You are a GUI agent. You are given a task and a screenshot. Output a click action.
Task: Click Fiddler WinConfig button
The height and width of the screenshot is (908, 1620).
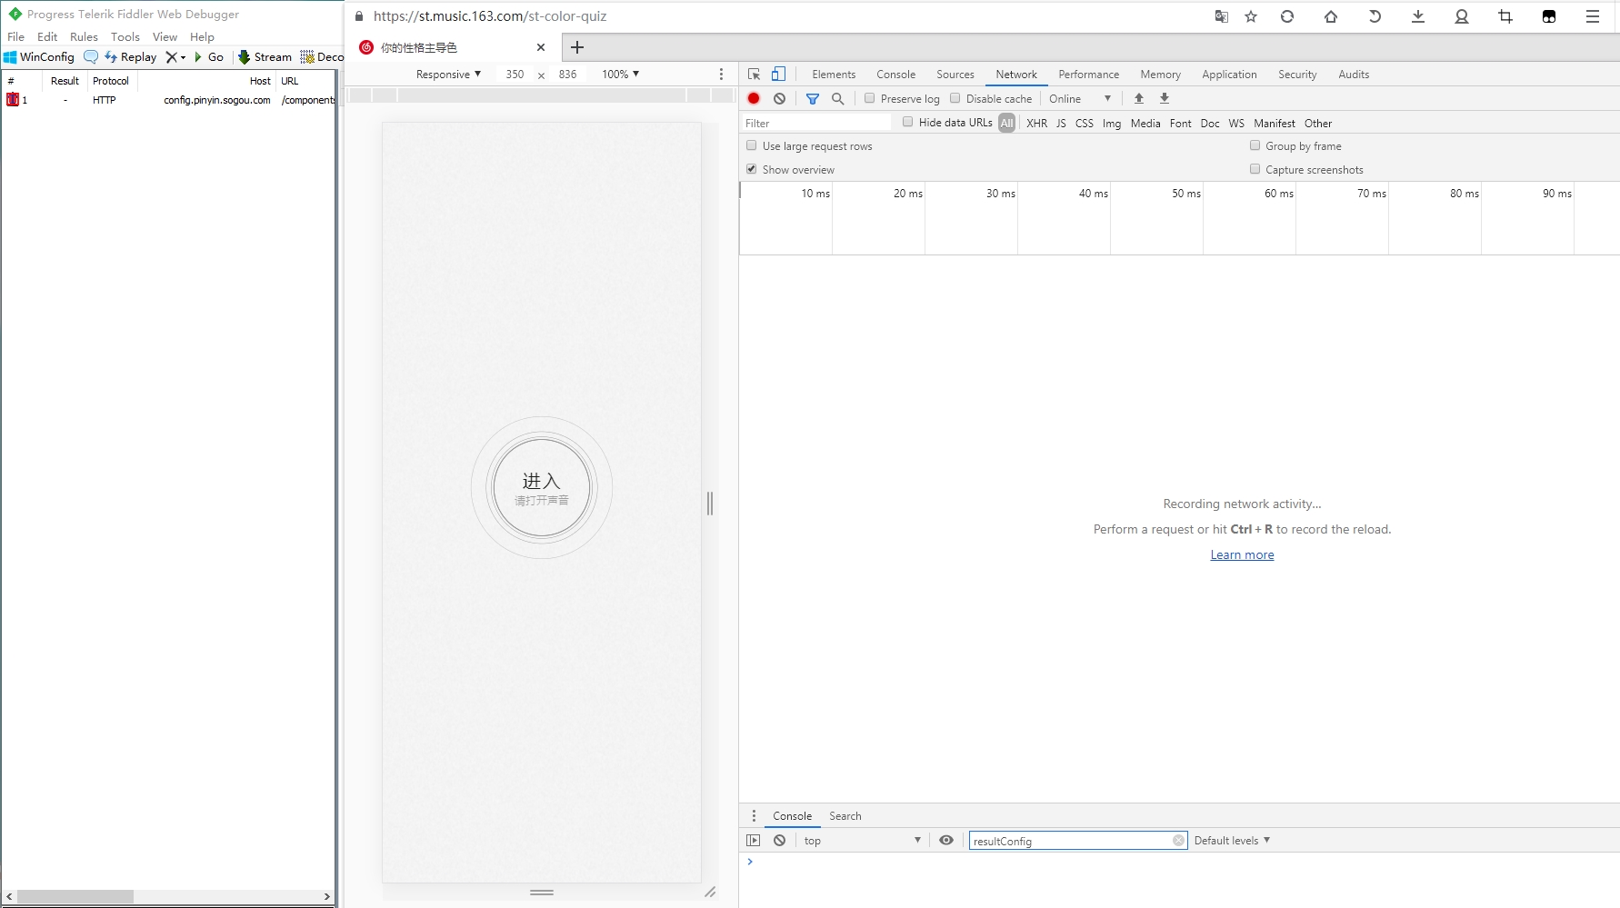pos(39,56)
